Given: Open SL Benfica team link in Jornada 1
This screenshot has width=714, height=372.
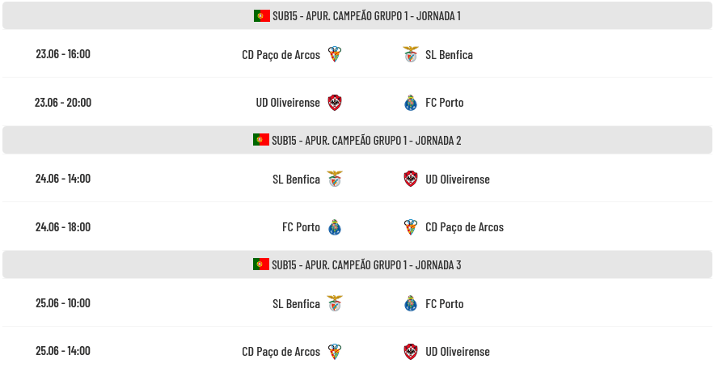Looking at the screenshot, I should click(449, 55).
